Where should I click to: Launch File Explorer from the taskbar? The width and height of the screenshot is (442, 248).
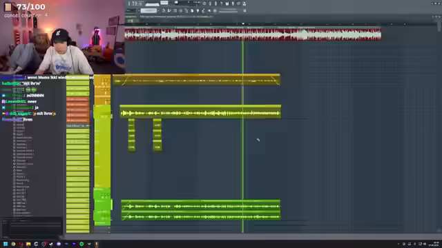pyautogui.click(x=28, y=244)
